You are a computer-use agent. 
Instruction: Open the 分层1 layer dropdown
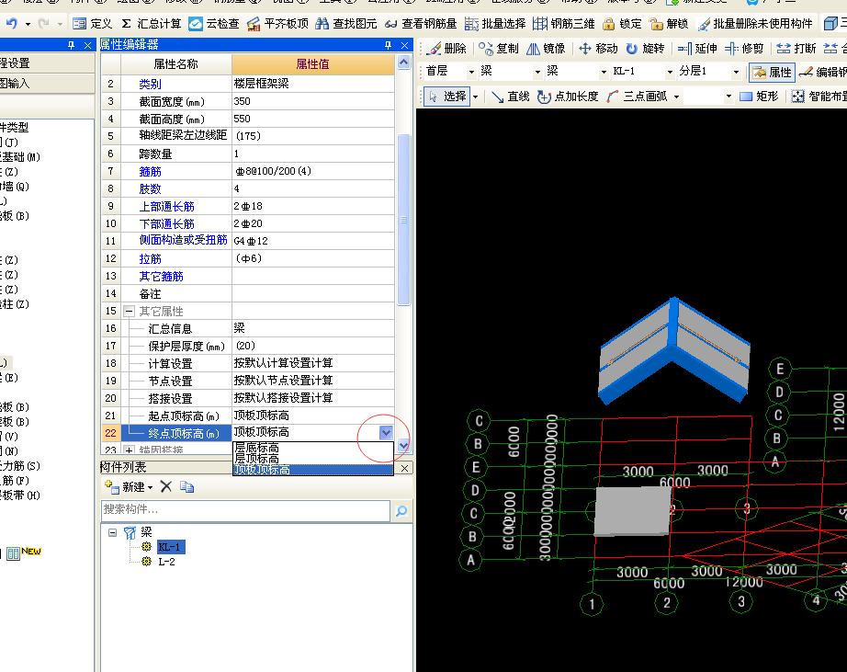click(x=736, y=72)
